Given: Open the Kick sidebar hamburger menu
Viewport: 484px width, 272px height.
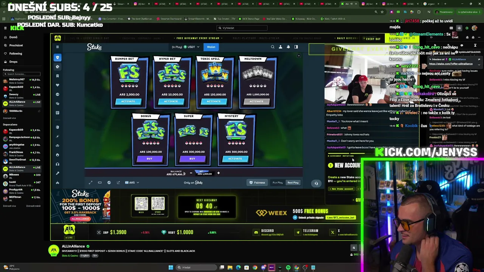Looking at the screenshot, I should 5,28.
